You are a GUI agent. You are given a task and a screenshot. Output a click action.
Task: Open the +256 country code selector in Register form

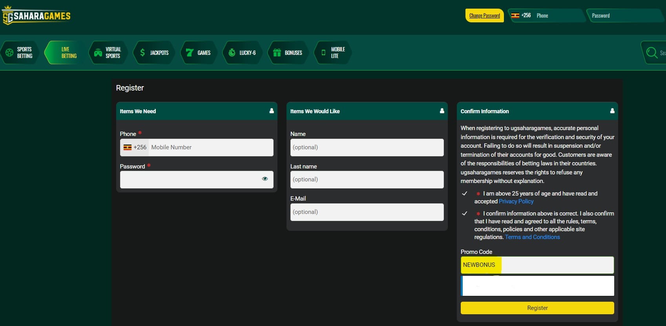point(135,147)
